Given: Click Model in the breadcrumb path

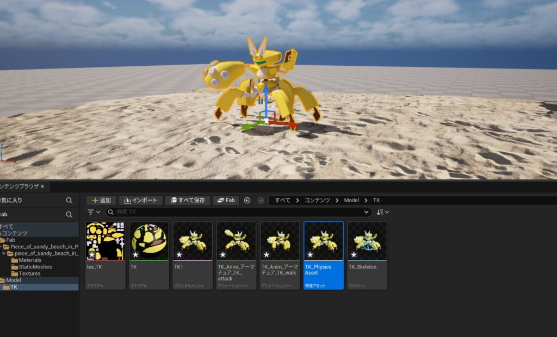Looking at the screenshot, I should (x=351, y=200).
